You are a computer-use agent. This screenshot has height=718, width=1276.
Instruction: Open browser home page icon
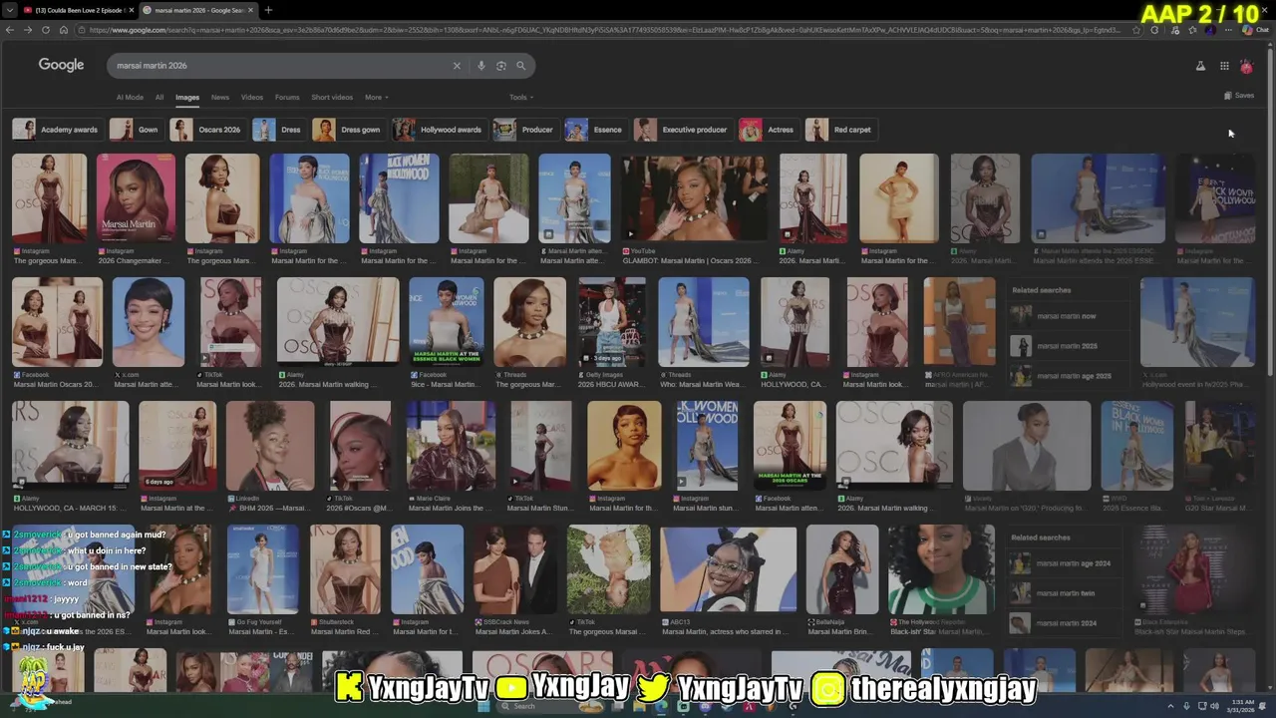coord(63,30)
